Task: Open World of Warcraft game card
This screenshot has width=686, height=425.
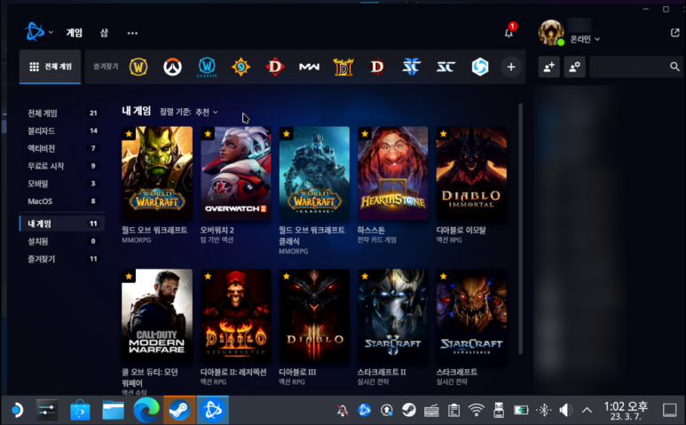Action: [157, 173]
